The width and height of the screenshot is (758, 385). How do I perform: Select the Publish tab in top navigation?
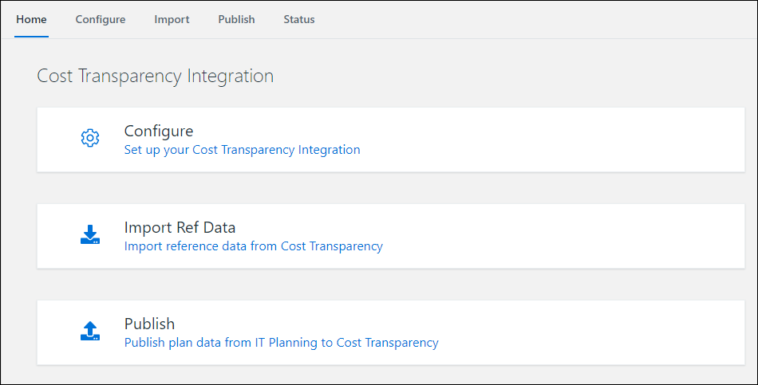click(x=236, y=19)
